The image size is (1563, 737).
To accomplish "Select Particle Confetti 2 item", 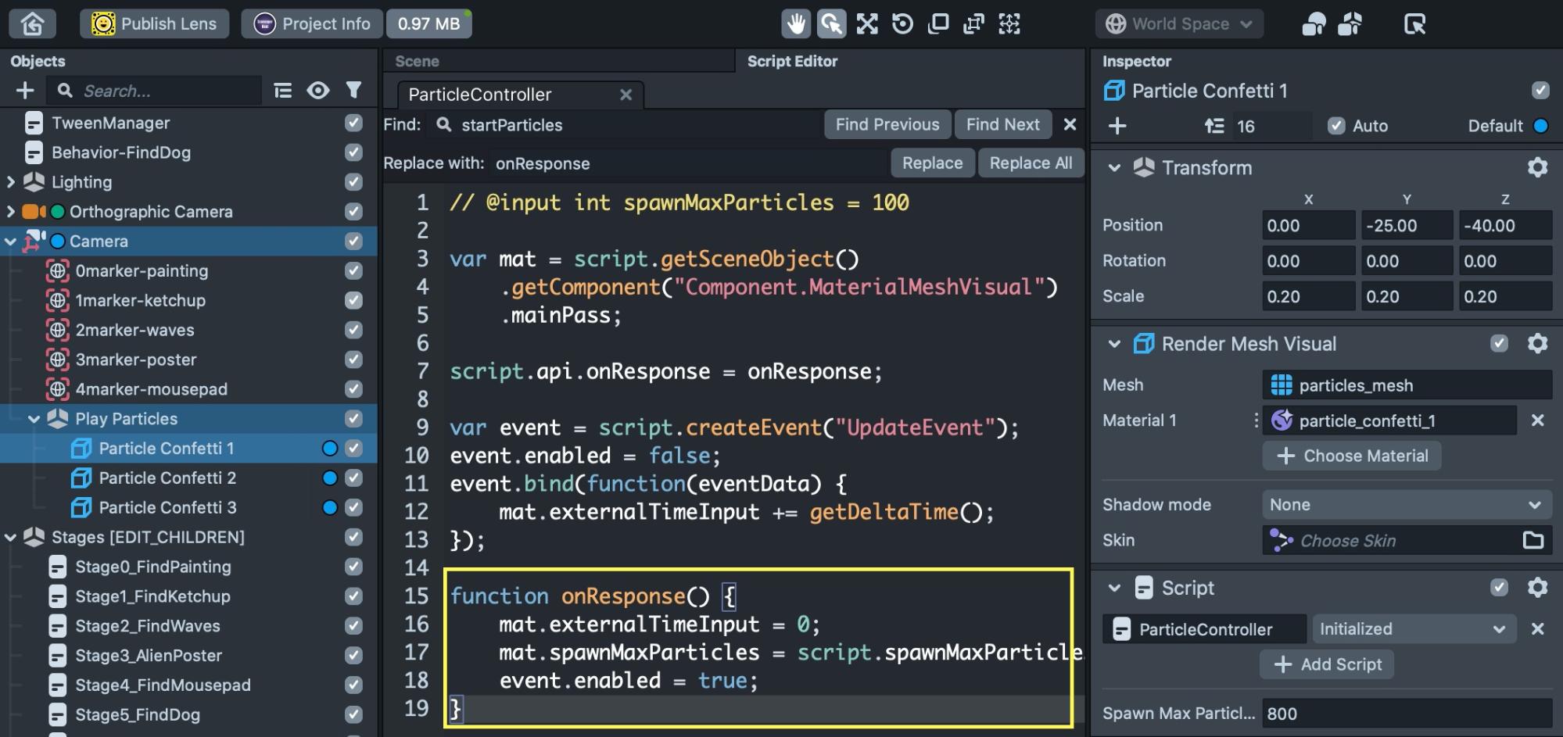I will pyautogui.click(x=167, y=478).
